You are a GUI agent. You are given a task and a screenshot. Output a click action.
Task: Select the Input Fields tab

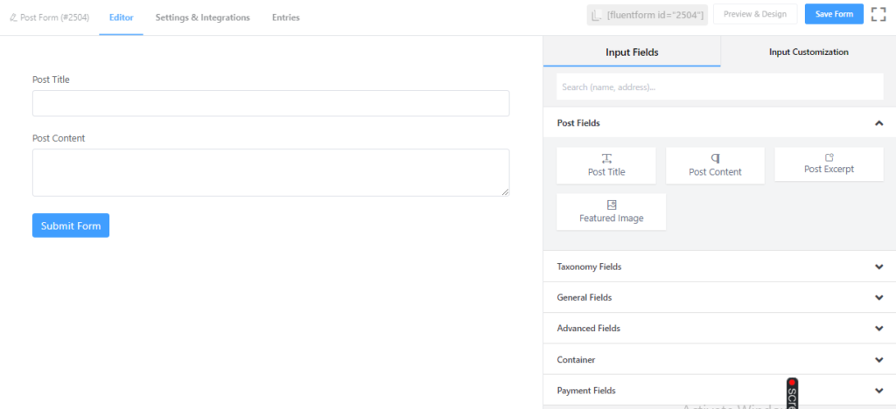[632, 52]
